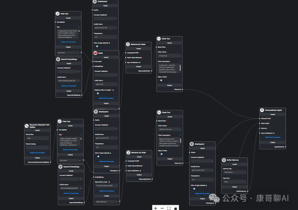Image resolution: width=298 pixels, height=210 pixels.
Task: Toggle Allow Image Uploads in ChatOpenAI wired to Agent
Action: 193,189
